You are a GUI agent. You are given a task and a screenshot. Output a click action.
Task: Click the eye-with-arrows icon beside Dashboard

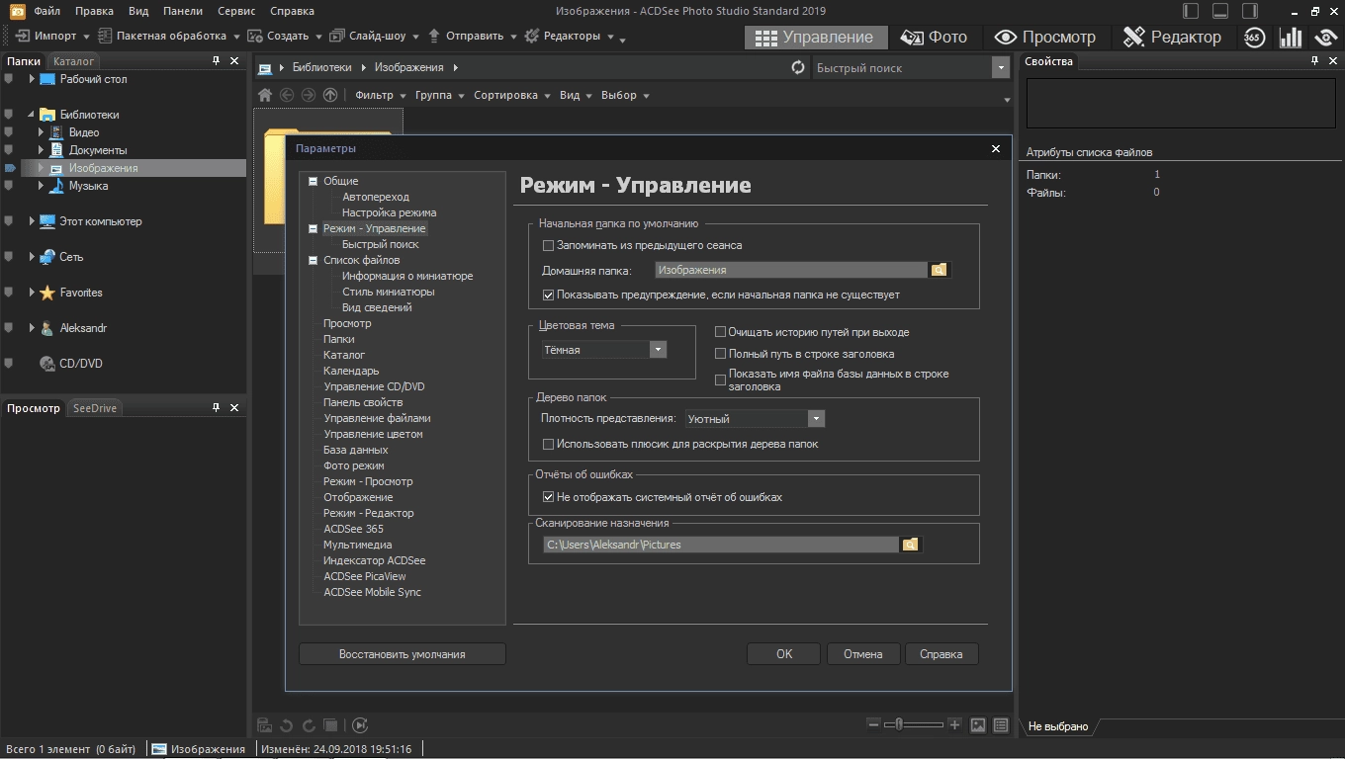click(x=1326, y=38)
